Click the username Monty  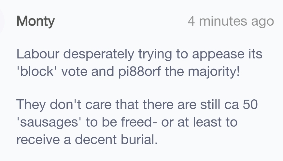click(35, 21)
